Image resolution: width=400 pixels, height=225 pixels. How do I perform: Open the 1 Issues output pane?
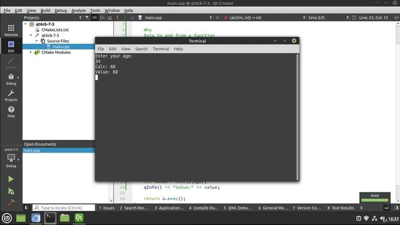[x=107, y=207]
